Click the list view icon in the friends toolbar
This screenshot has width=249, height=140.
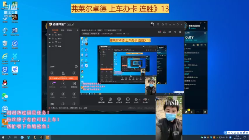click(x=201, y=45)
